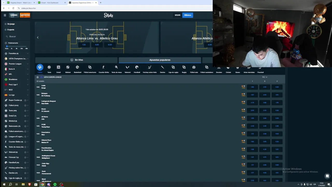Select the Dardos icon in sports row

162,67
